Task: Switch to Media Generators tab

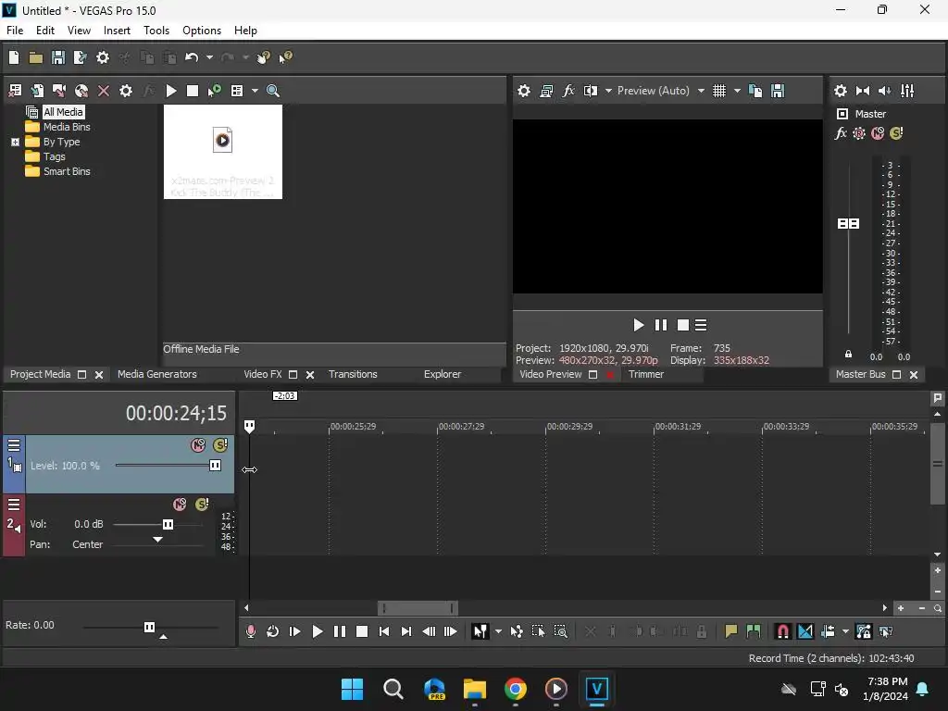Action: (157, 374)
